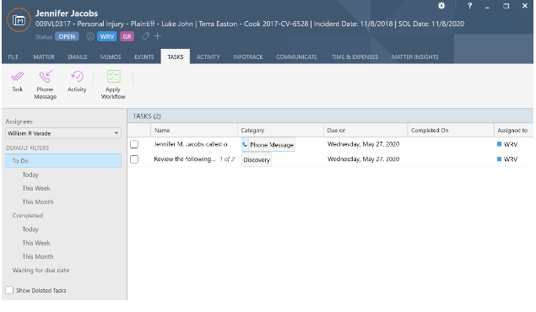Select Waiting for due date filter
This screenshot has height=312, width=536.
click(x=41, y=270)
